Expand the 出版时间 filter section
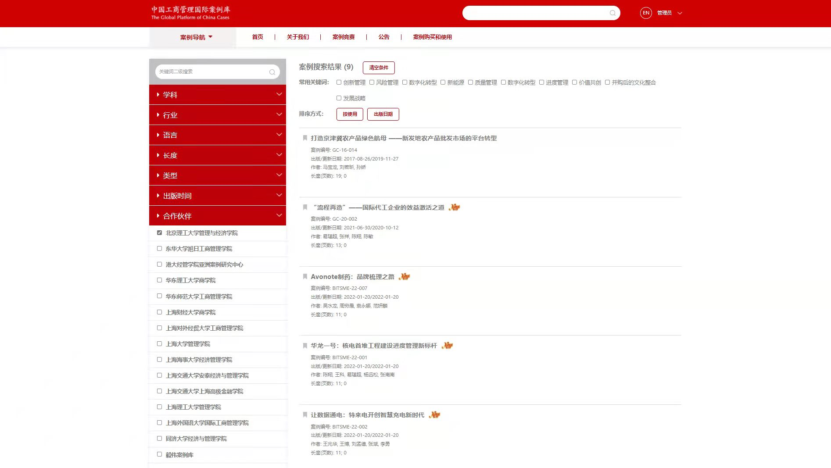The image size is (831, 468). click(x=217, y=196)
